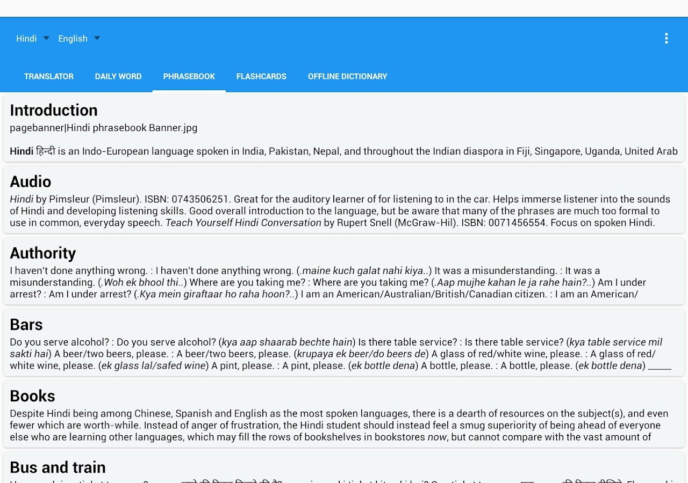Screen dimensions: 688x483
Task: Open the Books section card
Action: click(344, 413)
